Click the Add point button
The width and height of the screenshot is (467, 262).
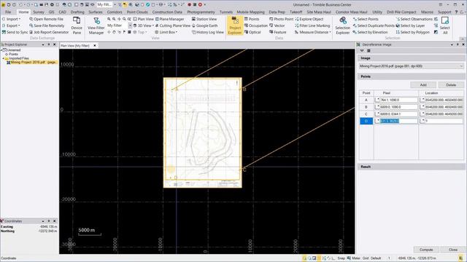pyautogui.click(x=423, y=85)
